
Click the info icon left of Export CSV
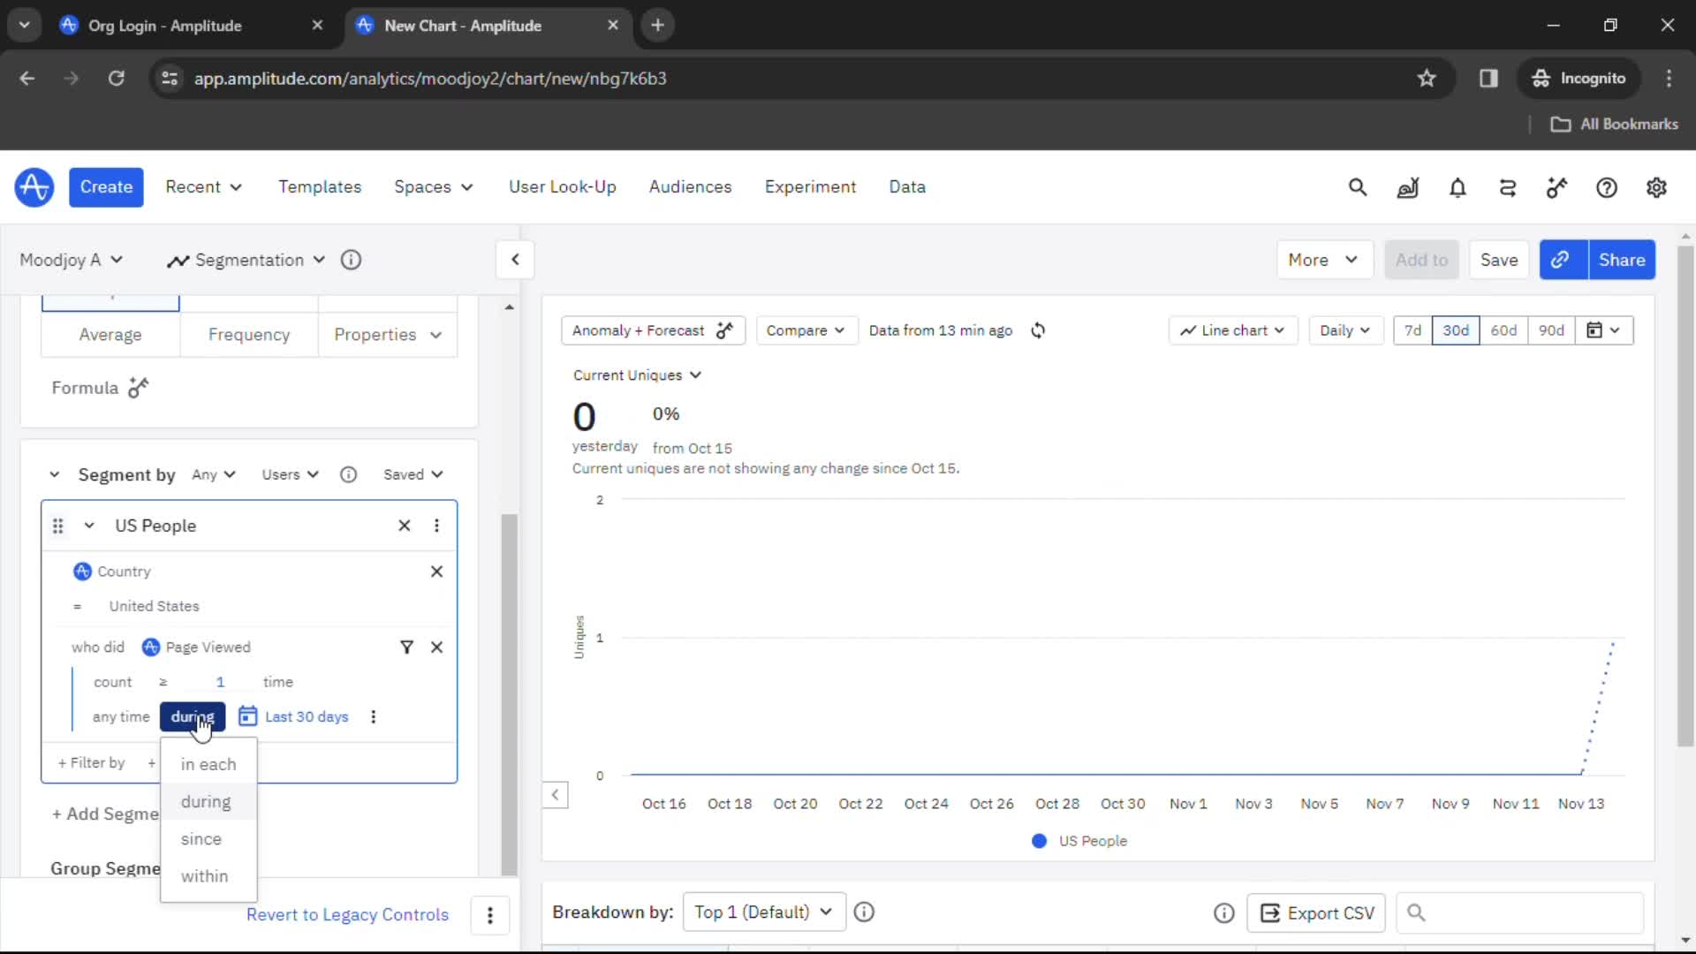click(x=1224, y=913)
